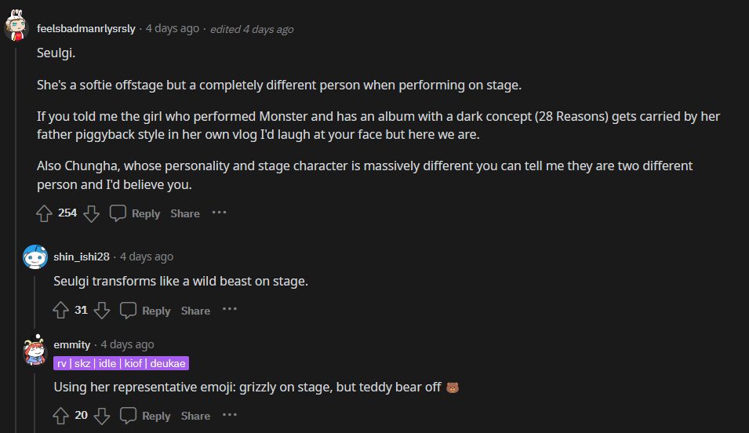Downvote the comment with 254 points

pos(92,213)
